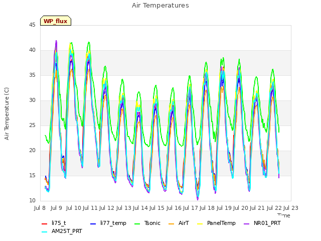
Task: Click the yellow PanelTemp legend swatch
Action: pos(200,224)
